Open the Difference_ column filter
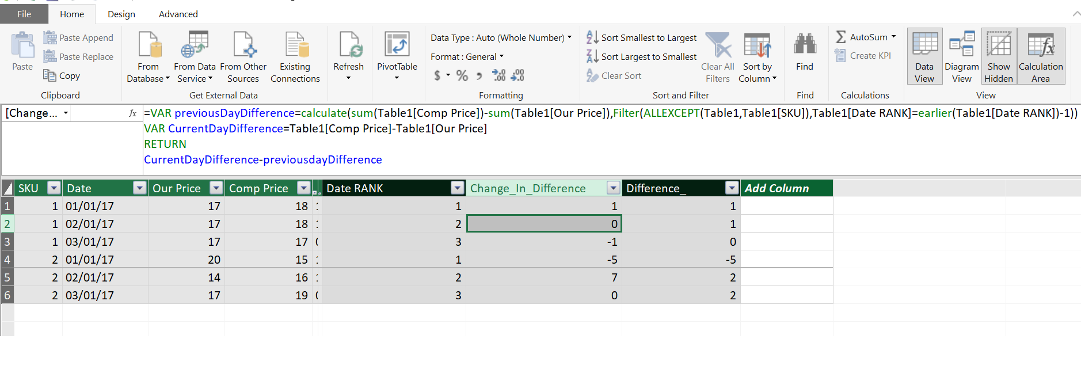This screenshot has height=373, width=1081. point(732,188)
